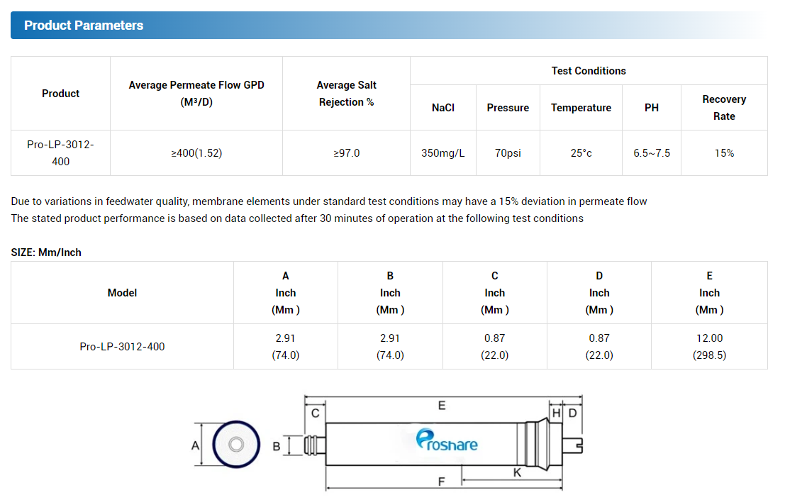Click dimension label "H" in the diagram
The height and width of the screenshot is (500, 785).
[x=556, y=413]
